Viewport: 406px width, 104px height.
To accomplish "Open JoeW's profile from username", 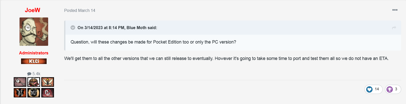I will (32, 10).
